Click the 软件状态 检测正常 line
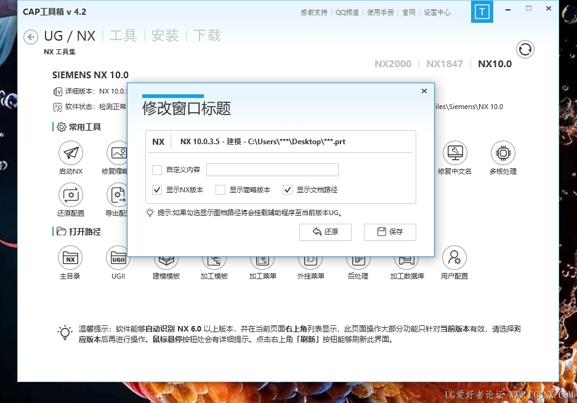Screen dimensions: 577x403 tap(90, 107)
